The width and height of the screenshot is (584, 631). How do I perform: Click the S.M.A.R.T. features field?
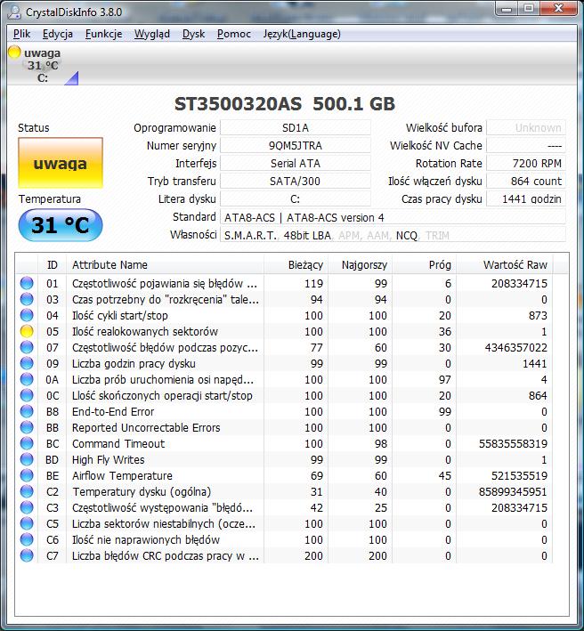coord(393,235)
